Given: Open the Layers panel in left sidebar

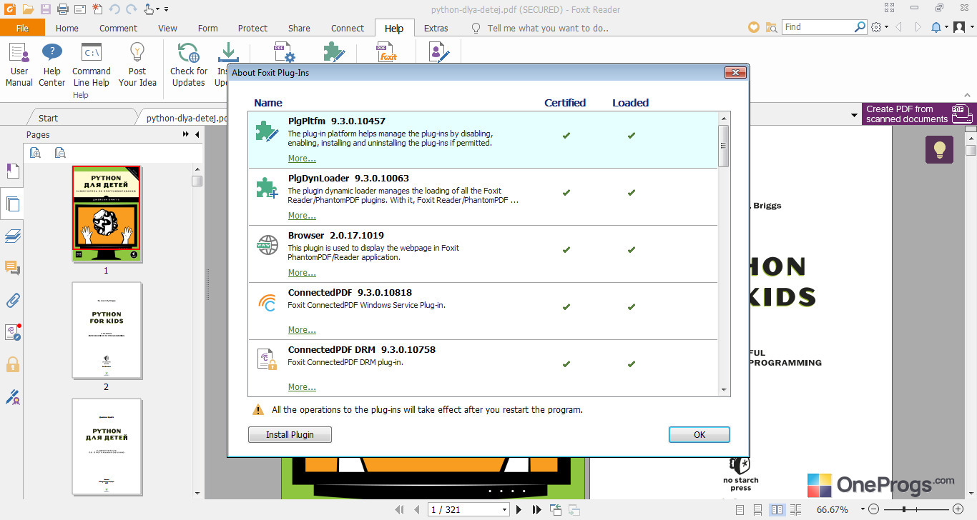Looking at the screenshot, I should coord(12,236).
